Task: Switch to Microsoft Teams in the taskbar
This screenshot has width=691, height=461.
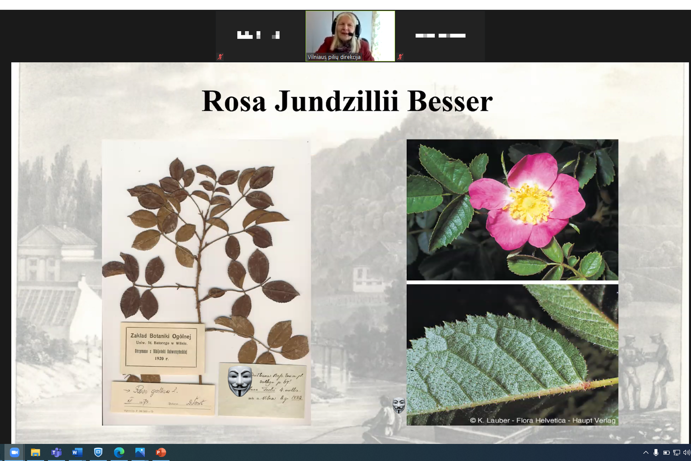Action: (x=56, y=453)
